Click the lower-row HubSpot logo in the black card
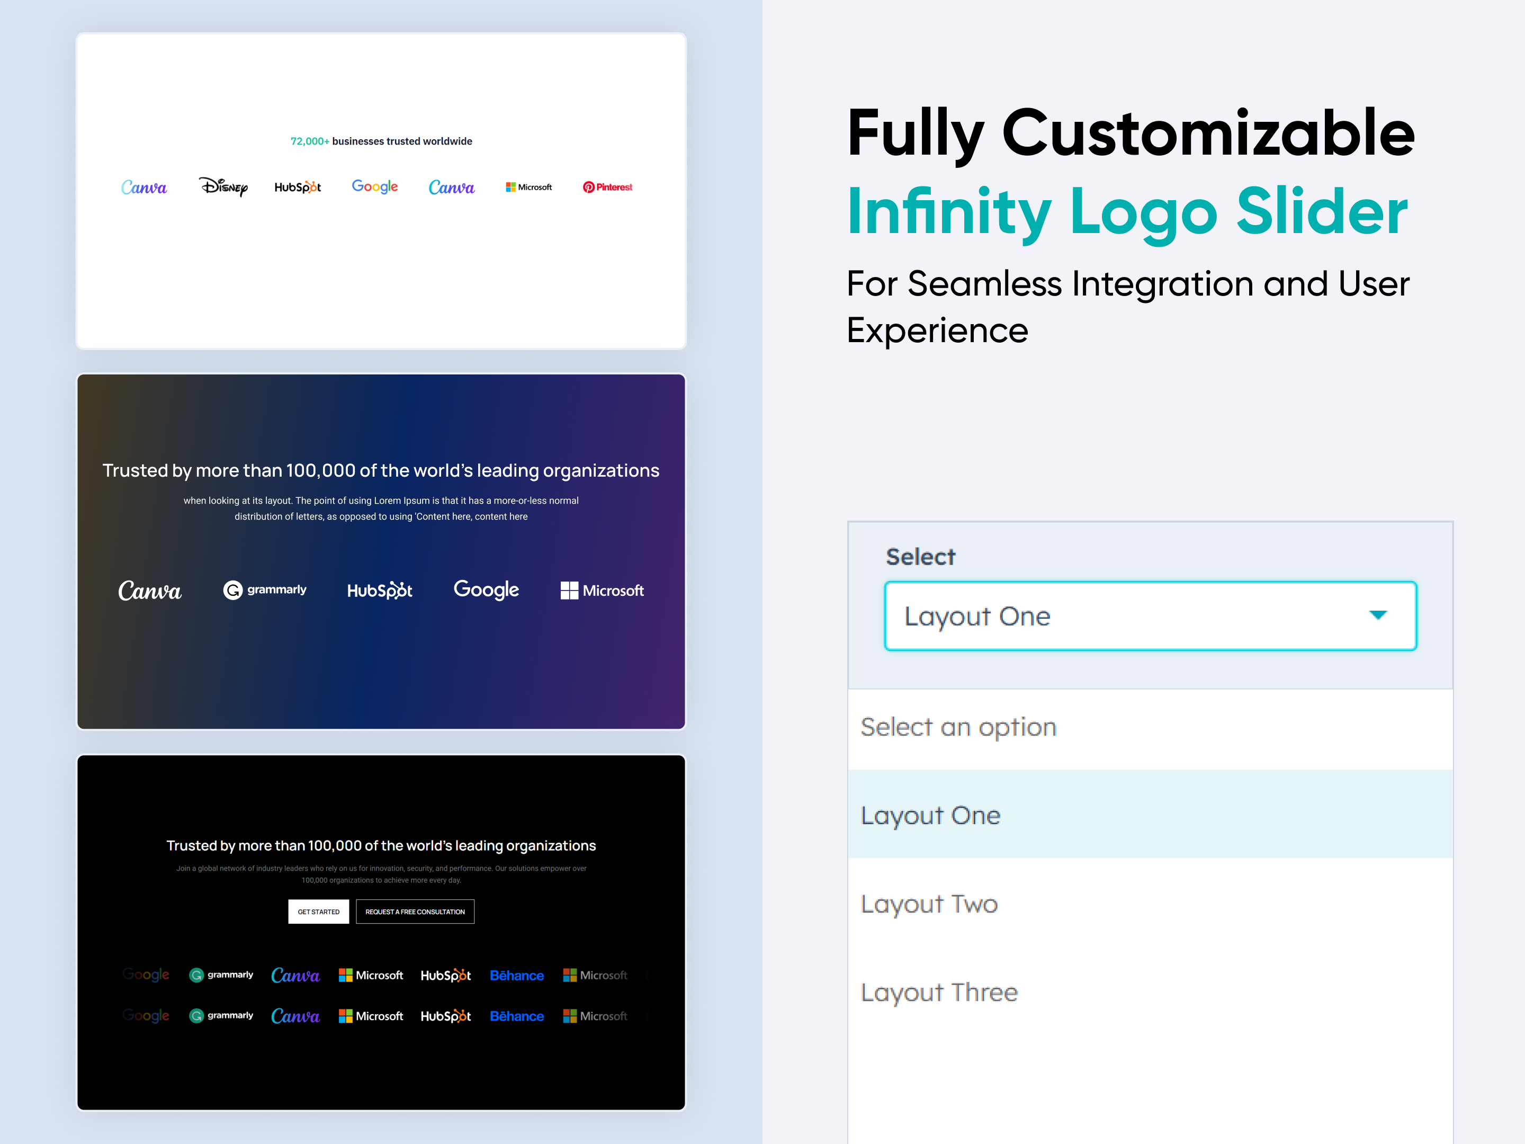The image size is (1525, 1144). coord(446,1016)
